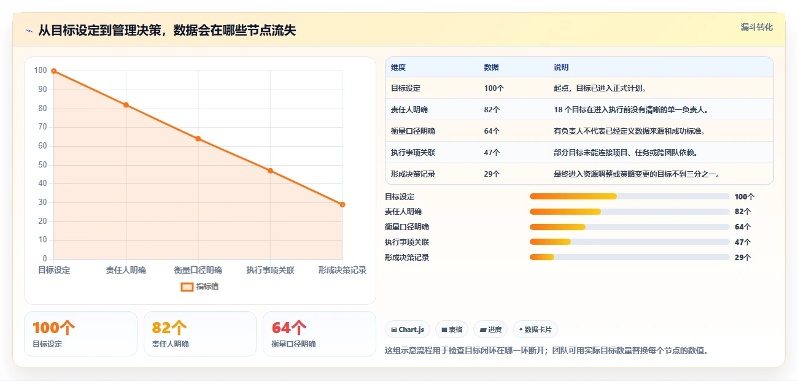Click the description about 18 个目标 lacking owner
This screenshot has width=798, height=381.
coord(631,110)
